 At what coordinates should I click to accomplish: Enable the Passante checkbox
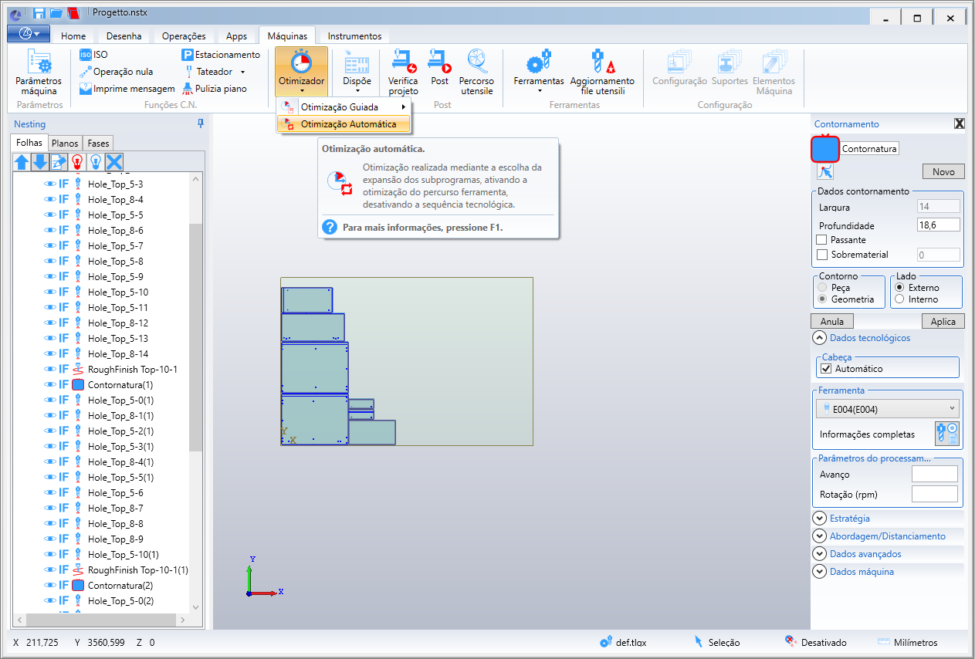pyautogui.click(x=822, y=240)
